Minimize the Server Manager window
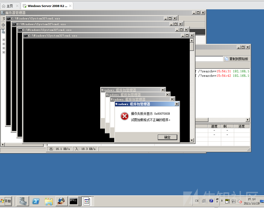This screenshot has width=264, height=208. 194,13
